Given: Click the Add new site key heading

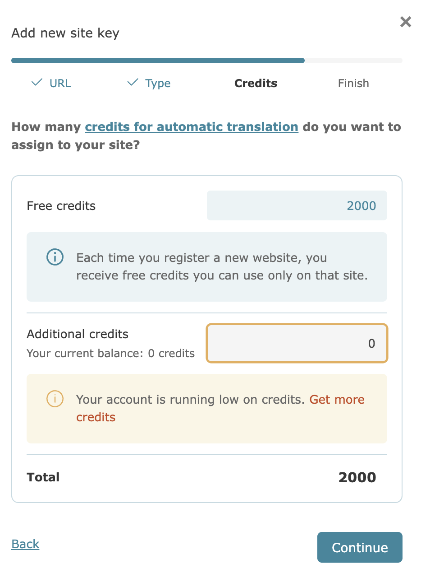Looking at the screenshot, I should 65,33.
